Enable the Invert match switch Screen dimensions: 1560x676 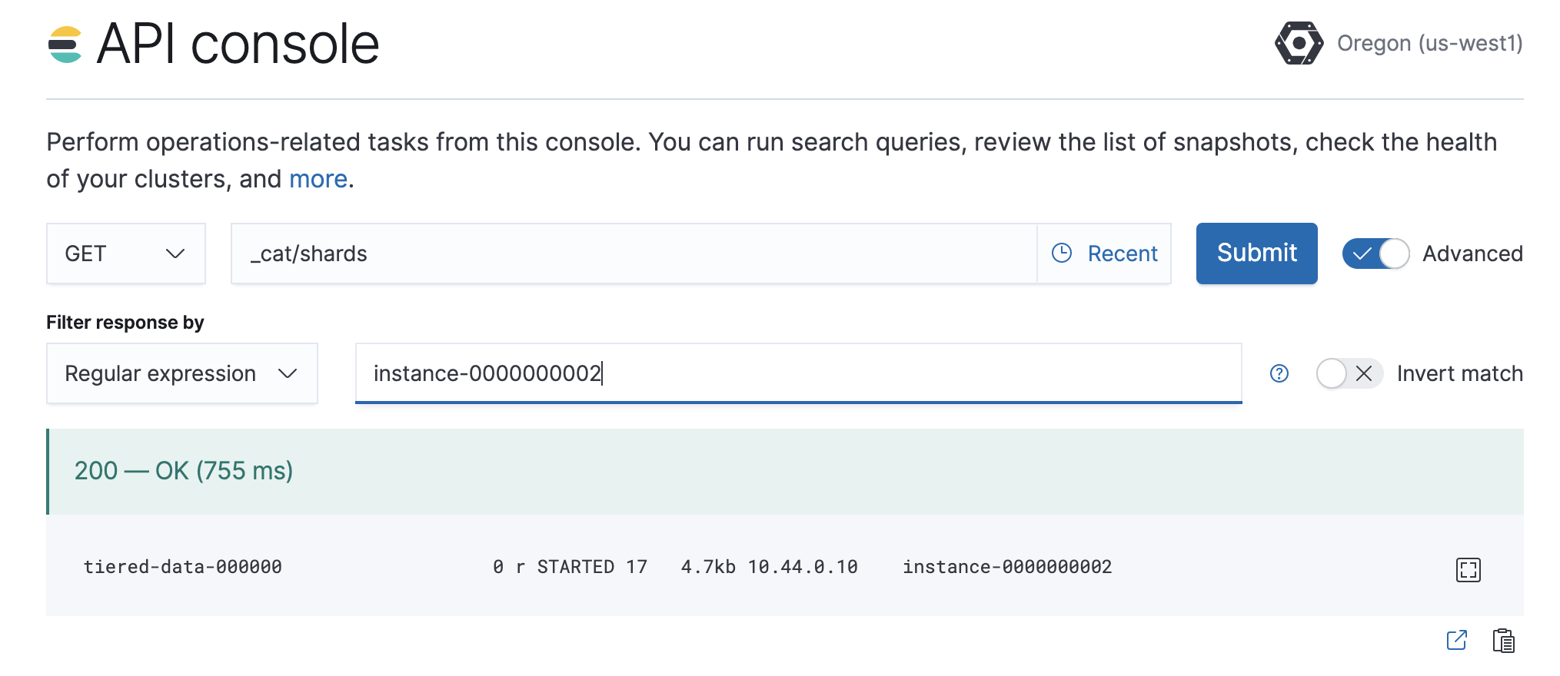click(x=1349, y=373)
